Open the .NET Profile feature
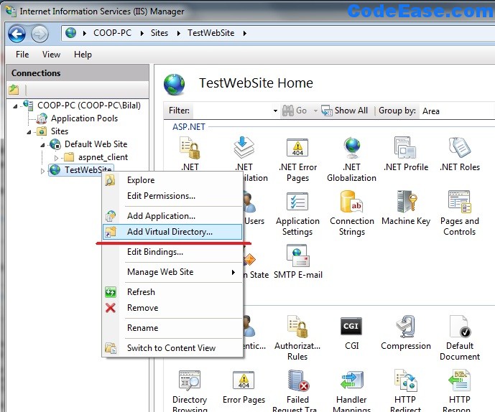Image resolution: width=495 pixels, height=412 pixels. (x=406, y=154)
